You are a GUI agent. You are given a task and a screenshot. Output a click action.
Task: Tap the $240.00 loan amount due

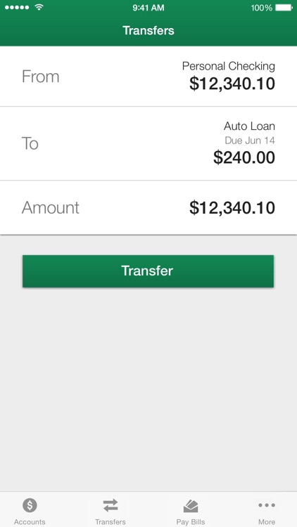pos(244,157)
